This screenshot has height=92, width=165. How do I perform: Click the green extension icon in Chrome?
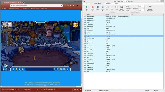coord(65,6)
